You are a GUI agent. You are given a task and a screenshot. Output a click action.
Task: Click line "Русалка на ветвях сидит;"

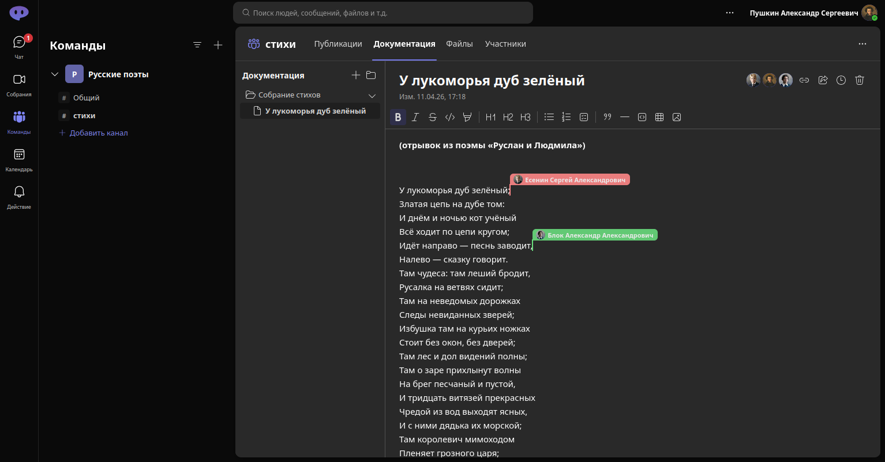coord(452,287)
